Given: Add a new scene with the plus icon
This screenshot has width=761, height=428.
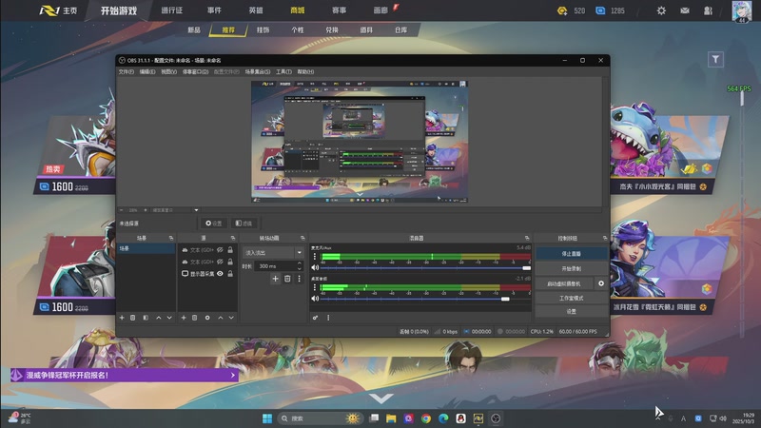Looking at the screenshot, I should (122, 318).
